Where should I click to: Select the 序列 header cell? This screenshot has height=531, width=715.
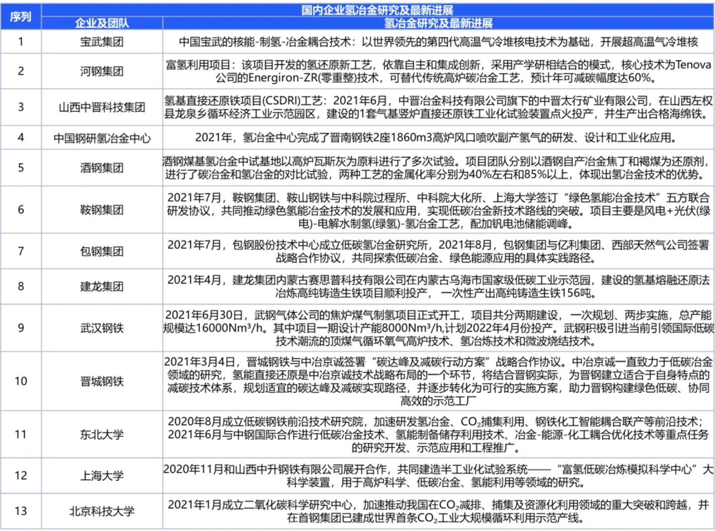(20, 16)
